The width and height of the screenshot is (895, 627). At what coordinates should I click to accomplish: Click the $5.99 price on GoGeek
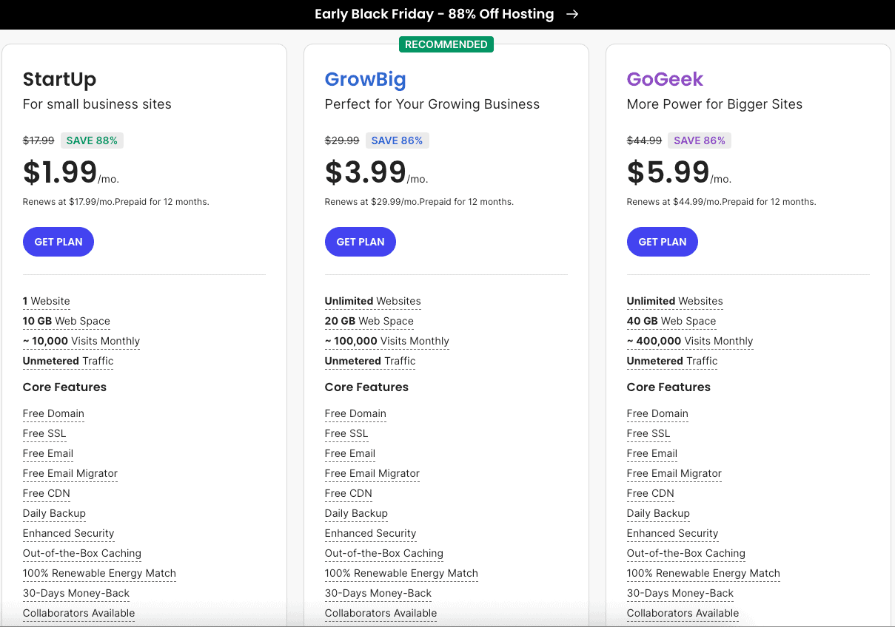[668, 172]
